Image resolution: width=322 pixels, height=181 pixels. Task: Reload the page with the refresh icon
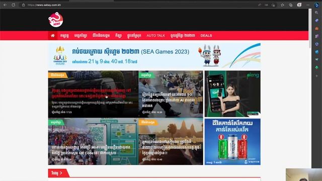pos(14,5)
